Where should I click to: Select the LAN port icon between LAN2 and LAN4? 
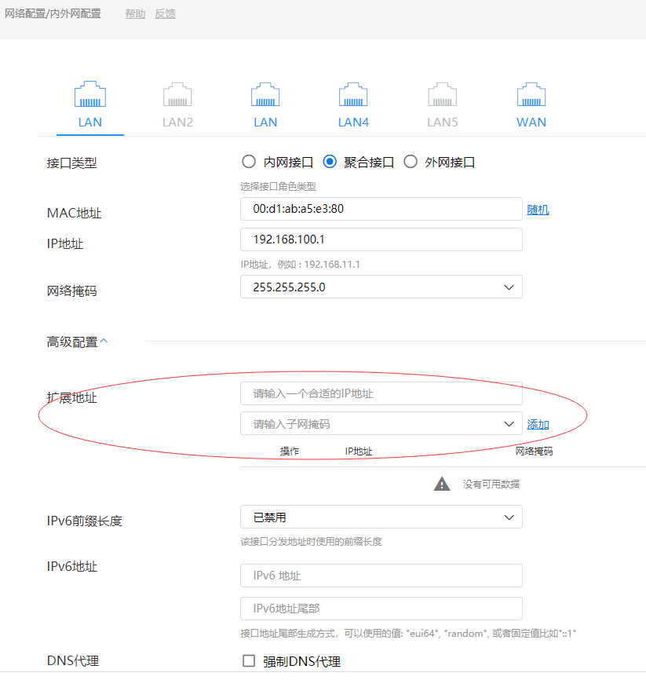tap(265, 96)
